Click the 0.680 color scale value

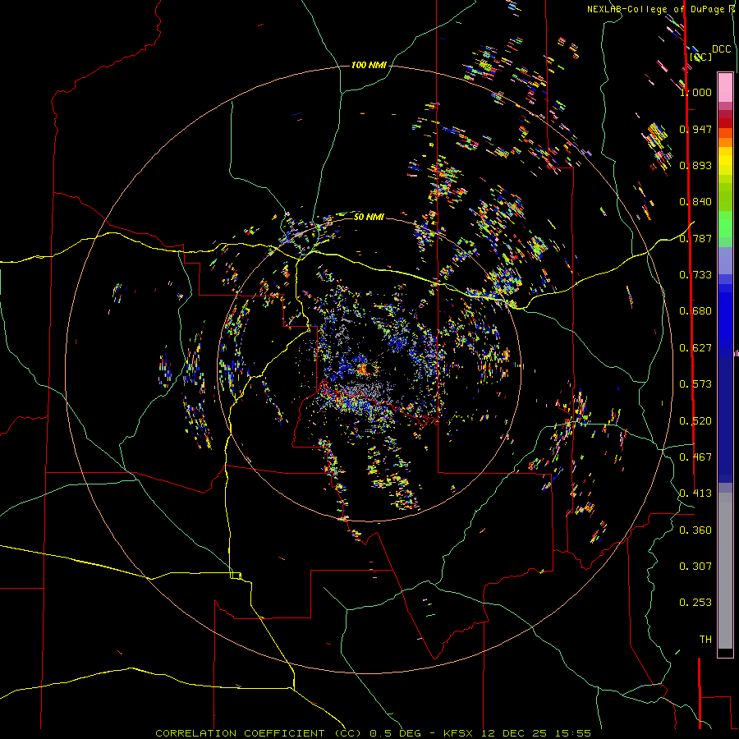click(x=695, y=311)
